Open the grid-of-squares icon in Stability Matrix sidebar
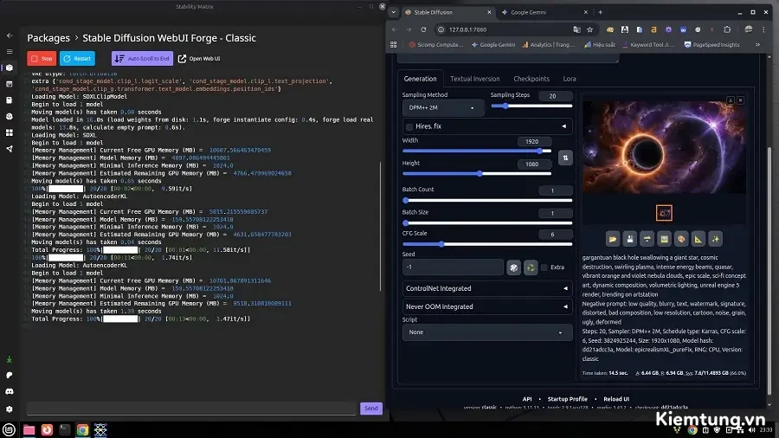 [x=10, y=132]
